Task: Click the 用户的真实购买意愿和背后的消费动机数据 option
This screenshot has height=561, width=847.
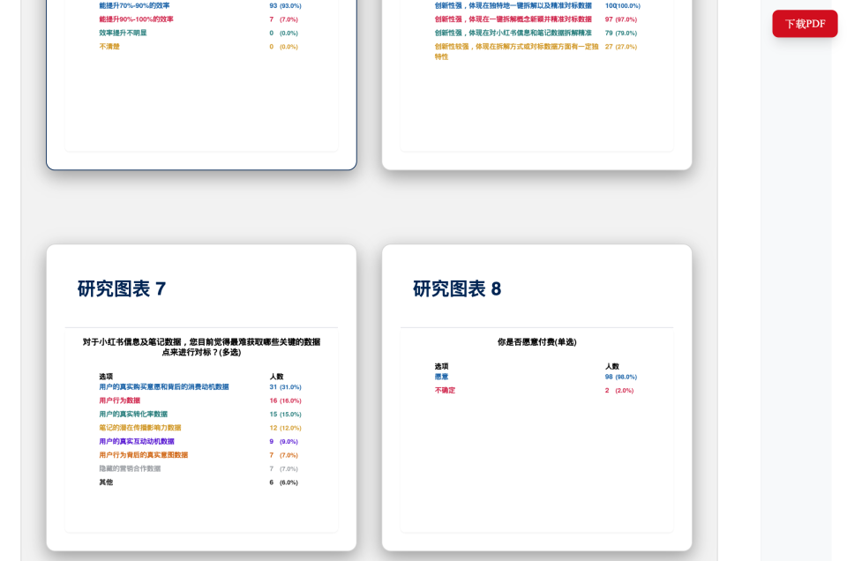Action: click(164, 387)
